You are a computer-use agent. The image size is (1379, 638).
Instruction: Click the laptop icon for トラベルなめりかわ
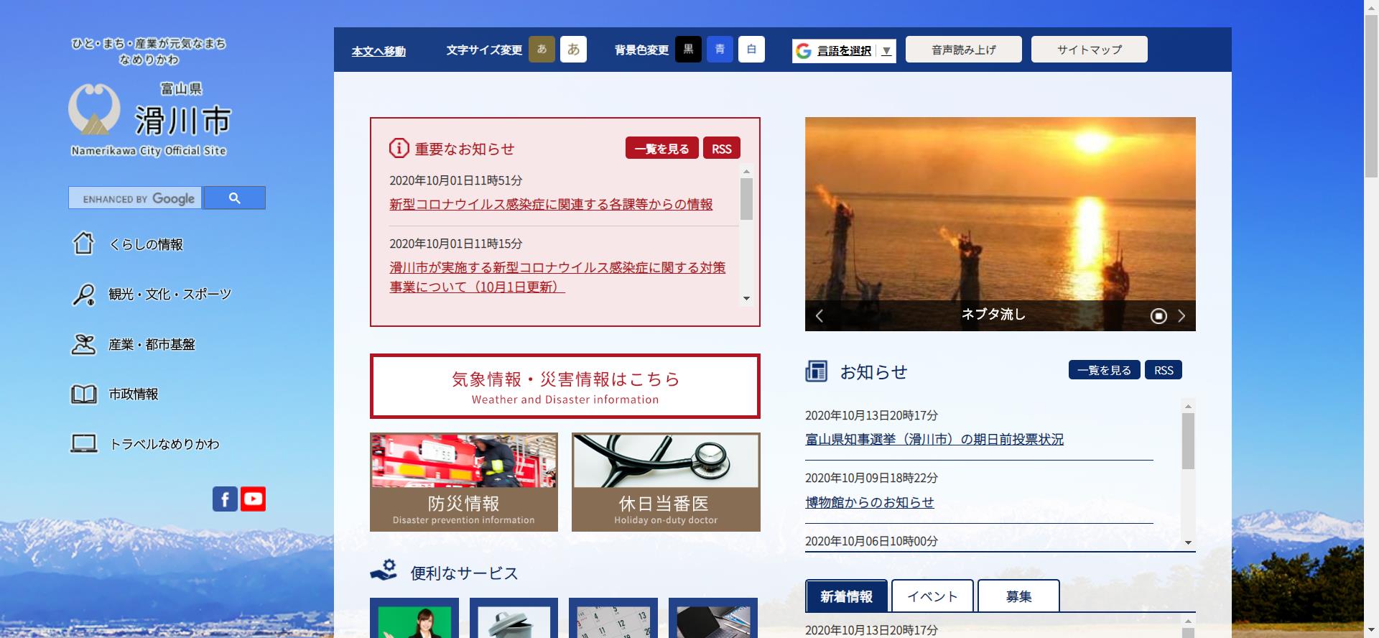pyautogui.click(x=83, y=444)
